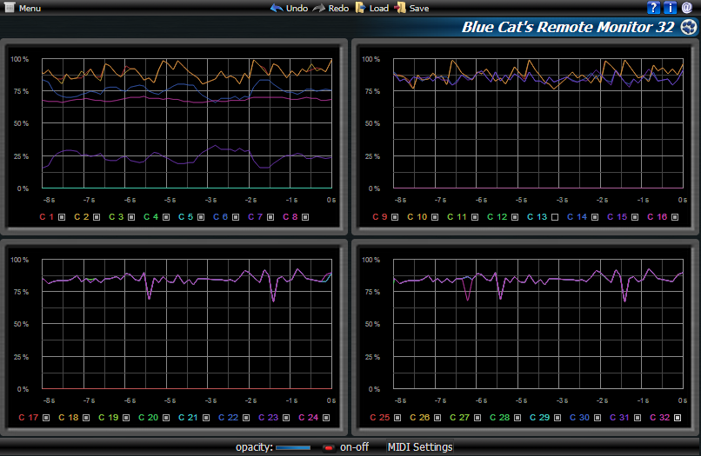Click the Redo arrow icon

(319, 8)
